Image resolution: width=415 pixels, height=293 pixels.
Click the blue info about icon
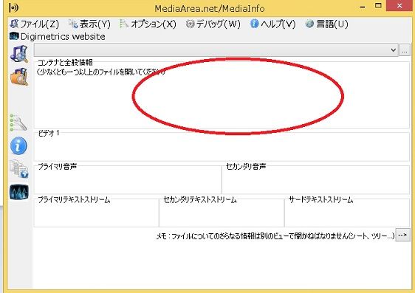(18, 145)
